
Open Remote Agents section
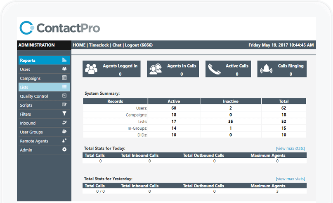click(44, 141)
